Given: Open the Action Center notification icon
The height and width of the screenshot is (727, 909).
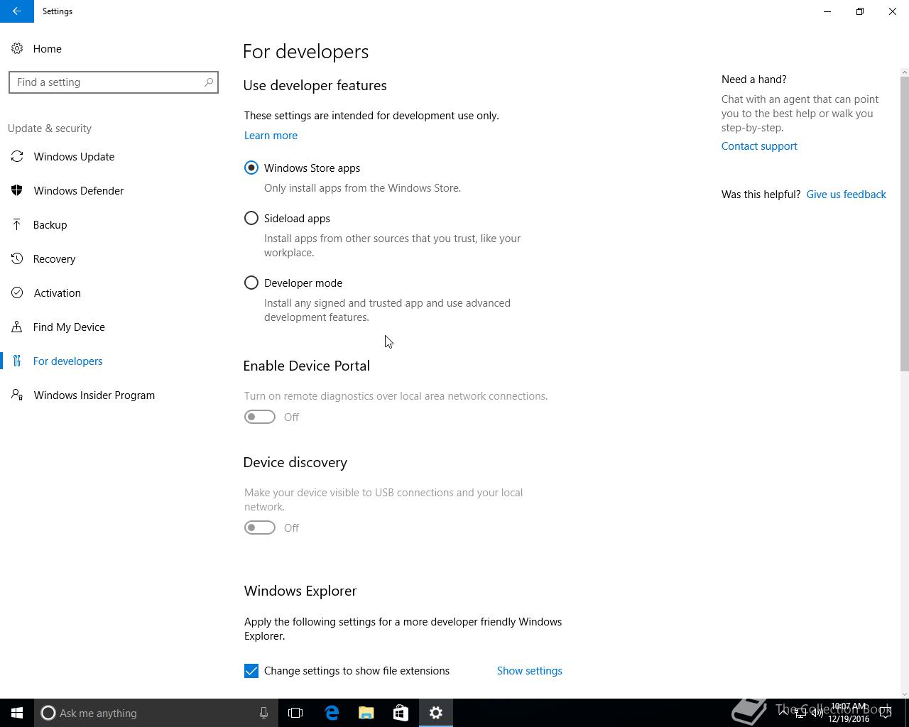Looking at the screenshot, I should tap(886, 713).
